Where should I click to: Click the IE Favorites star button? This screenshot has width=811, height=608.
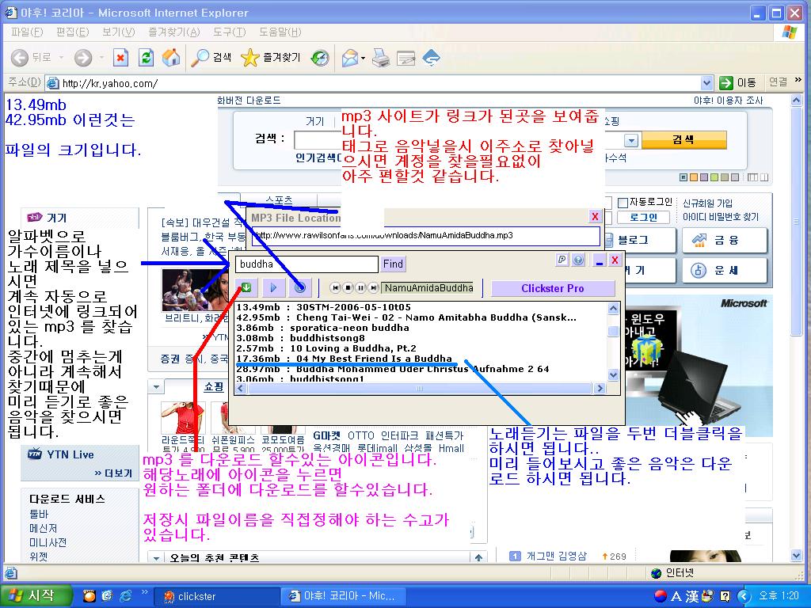coord(271,57)
